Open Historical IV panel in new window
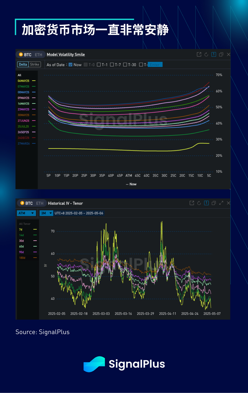 coord(192,203)
